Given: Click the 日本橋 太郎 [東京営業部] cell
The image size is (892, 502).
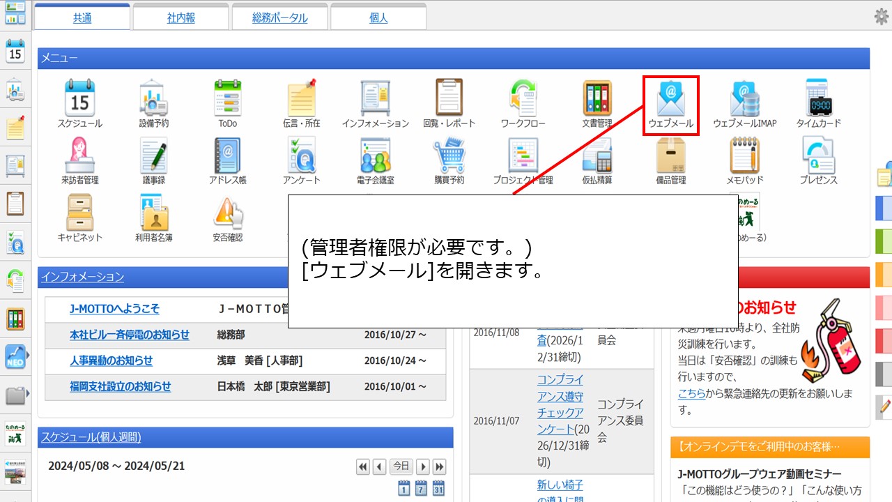Looking at the screenshot, I should 274,386.
